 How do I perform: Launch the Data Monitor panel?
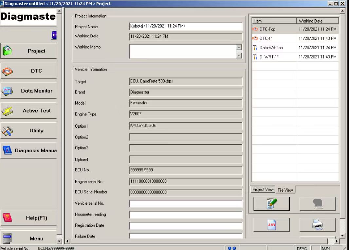(28, 91)
